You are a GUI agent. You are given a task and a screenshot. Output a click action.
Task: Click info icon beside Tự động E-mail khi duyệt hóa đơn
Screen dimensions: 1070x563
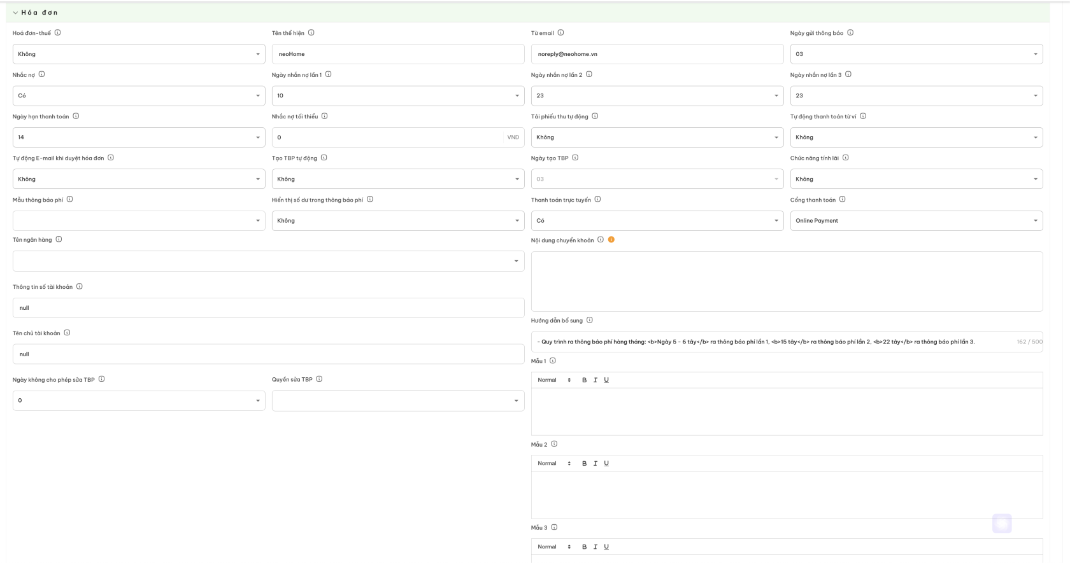pyautogui.click(x=111, y=158)
